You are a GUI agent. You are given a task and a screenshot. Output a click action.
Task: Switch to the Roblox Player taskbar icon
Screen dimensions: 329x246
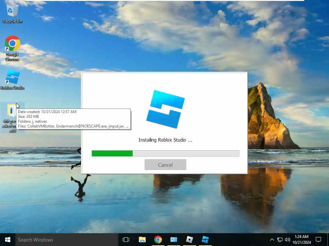tap(190, 240)
